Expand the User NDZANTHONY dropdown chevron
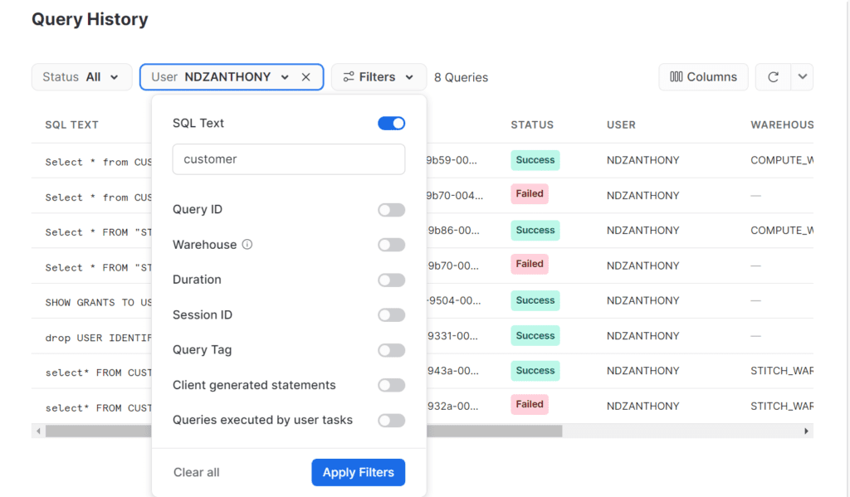850x497 pixels. tap(285, 77)
